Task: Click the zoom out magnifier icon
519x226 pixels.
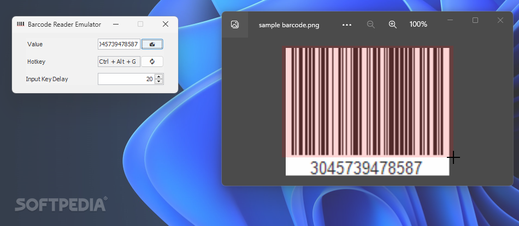Action: (x=371, y=25)
